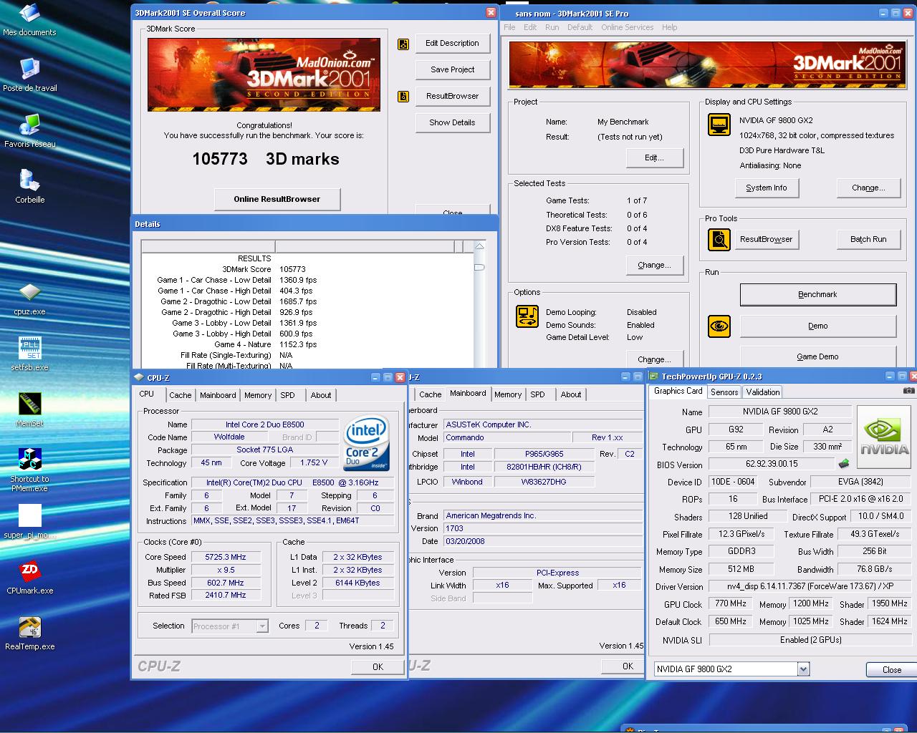Viewport: 917px width, 733px height.
Task: Click the BIOS save chip icon in GPU-Z
Action: coord(845,464)
